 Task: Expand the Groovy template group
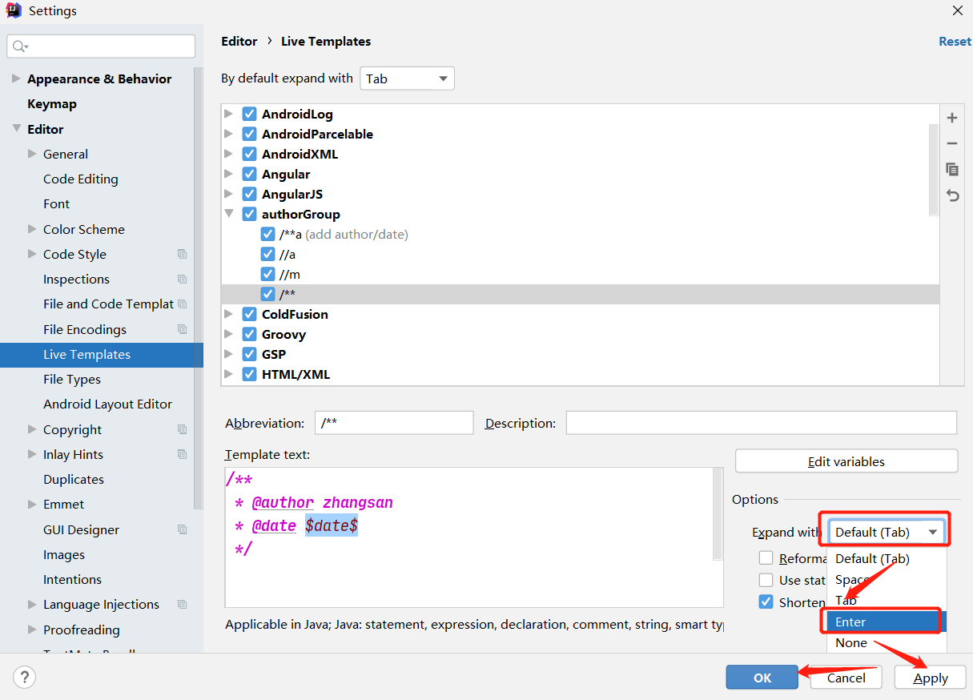click(x=229, y=334)
